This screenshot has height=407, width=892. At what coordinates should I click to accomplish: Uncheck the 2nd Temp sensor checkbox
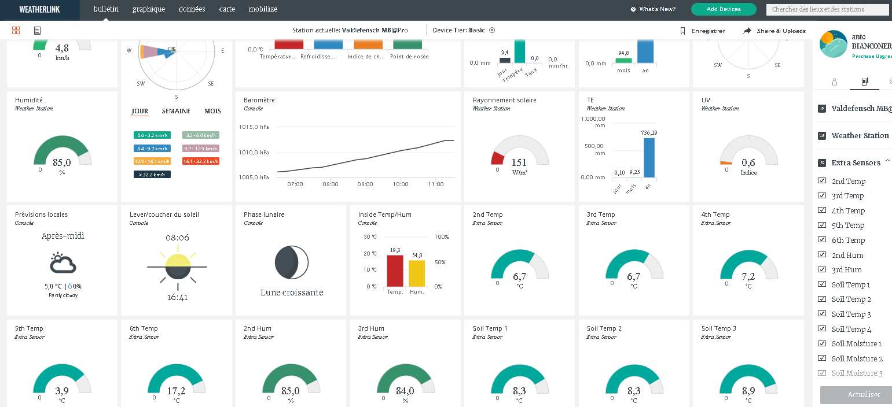coord(822,180)
